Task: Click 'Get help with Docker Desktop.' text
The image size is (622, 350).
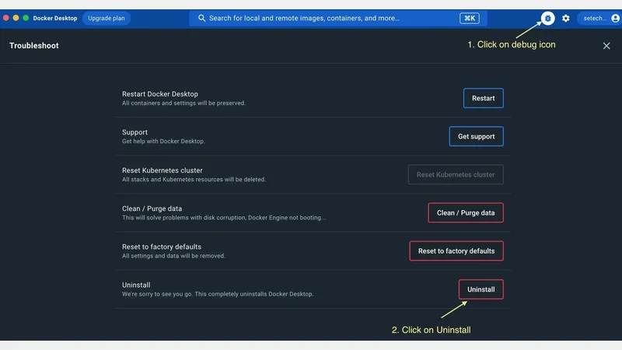Action: (163, 142)
